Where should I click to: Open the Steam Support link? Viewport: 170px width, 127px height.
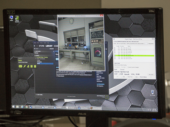tap(61, 76)
